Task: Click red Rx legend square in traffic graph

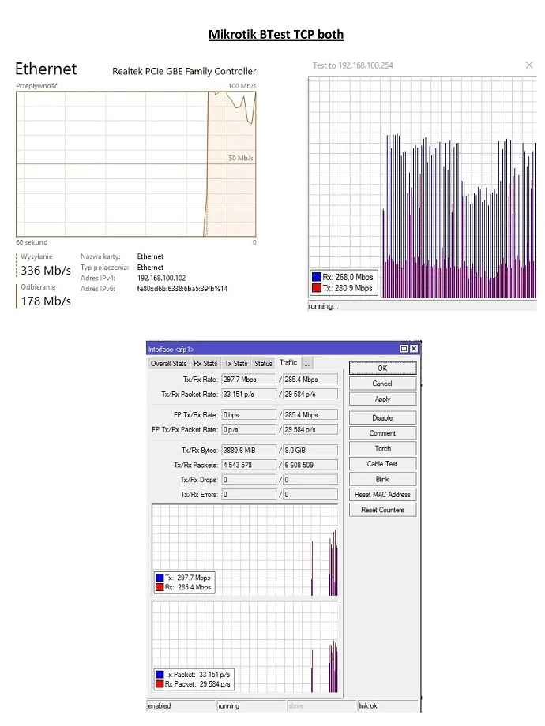Action: coord(160,587)
